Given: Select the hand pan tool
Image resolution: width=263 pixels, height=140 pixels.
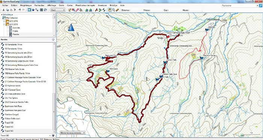Looking at the screenshot, I should click(x=110, y=10).
